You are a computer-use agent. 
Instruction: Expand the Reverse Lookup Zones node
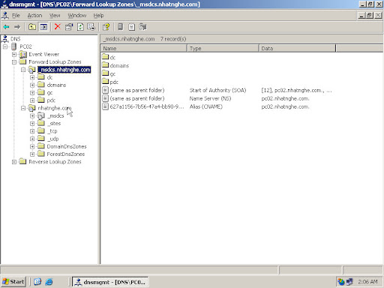pyautogui.click(x=14, y=162)
